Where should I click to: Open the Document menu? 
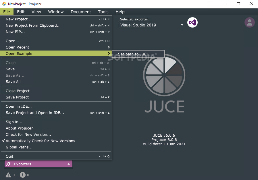81,12
